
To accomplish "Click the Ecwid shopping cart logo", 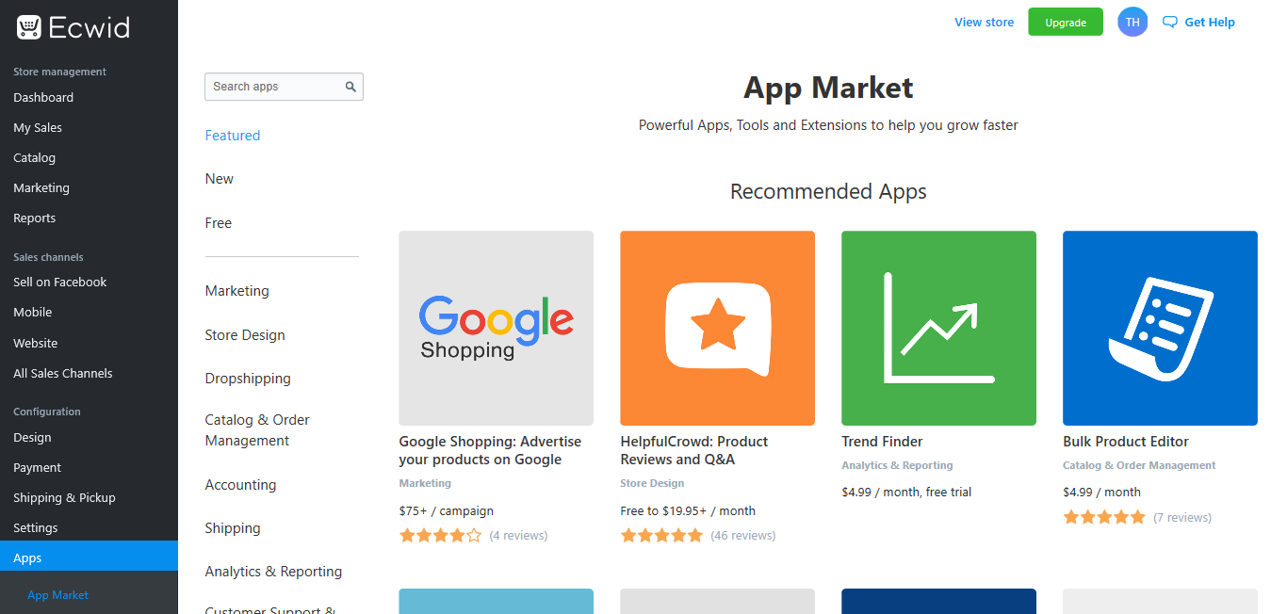I will click(28, 27).
